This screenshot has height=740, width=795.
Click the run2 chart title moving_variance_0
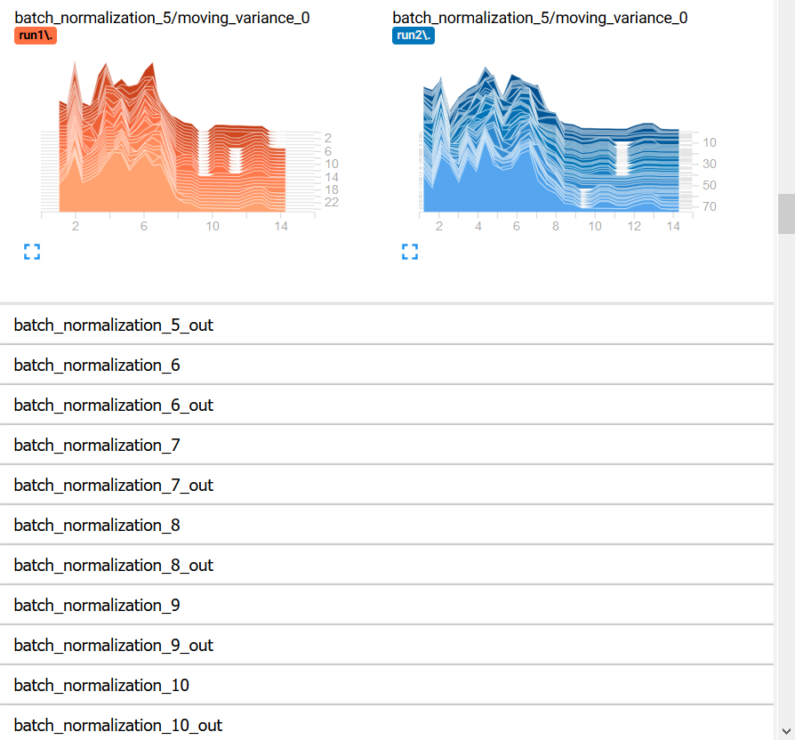click(540, 18)
